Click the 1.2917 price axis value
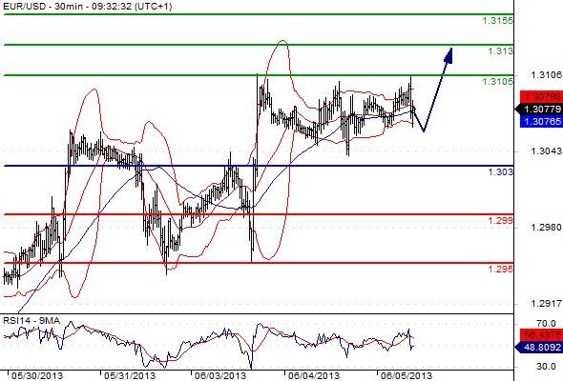 pyautogui.click(x=546, y=304)
